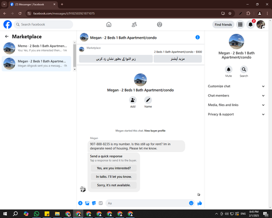Open the notifications bell with badge

(251, 25)
